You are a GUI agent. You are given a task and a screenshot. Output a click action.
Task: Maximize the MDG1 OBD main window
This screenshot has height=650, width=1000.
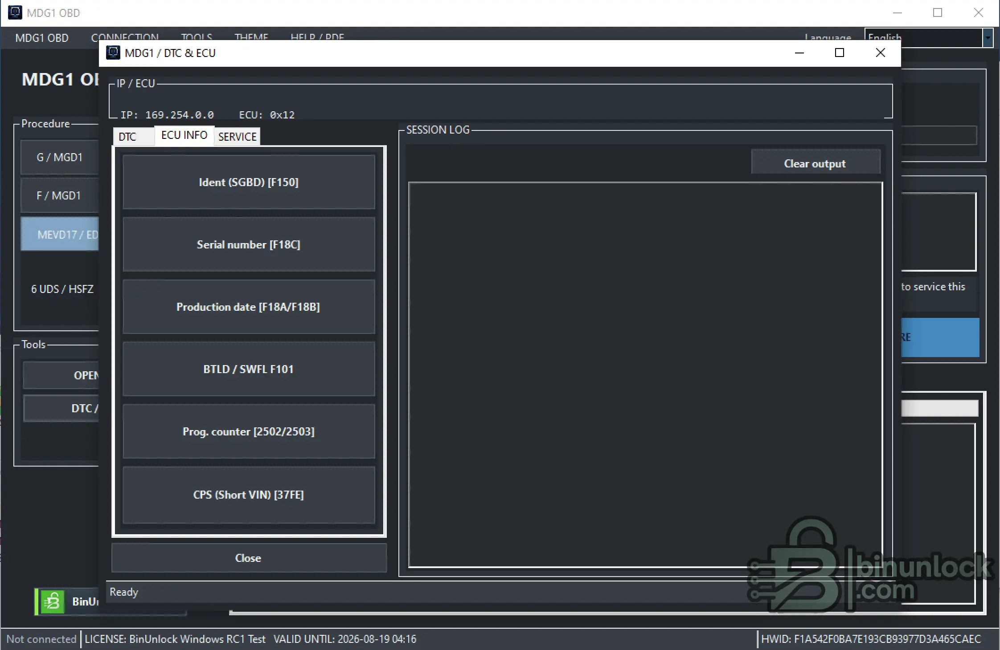pos(938,12)
